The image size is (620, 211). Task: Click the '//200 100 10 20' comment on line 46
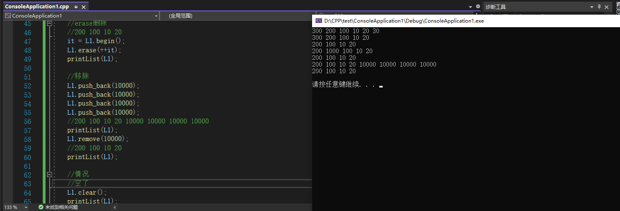point(95,32)
